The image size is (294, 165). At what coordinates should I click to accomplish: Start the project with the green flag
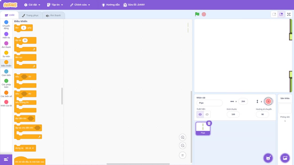pyautogui.click(x=197, y=14)
